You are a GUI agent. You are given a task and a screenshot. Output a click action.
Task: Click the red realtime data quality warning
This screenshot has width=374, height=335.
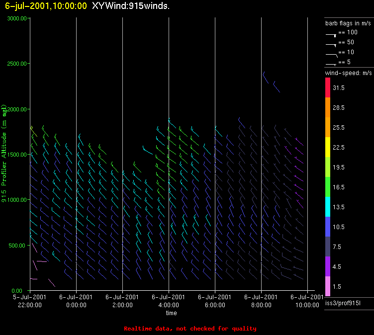click(190, 329)
